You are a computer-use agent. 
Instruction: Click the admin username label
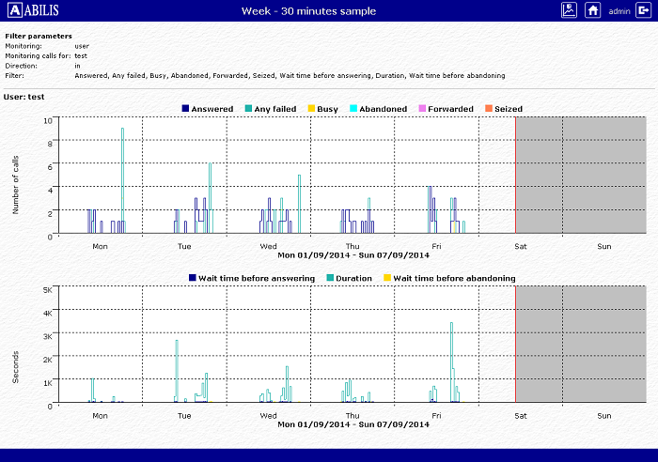619,11
